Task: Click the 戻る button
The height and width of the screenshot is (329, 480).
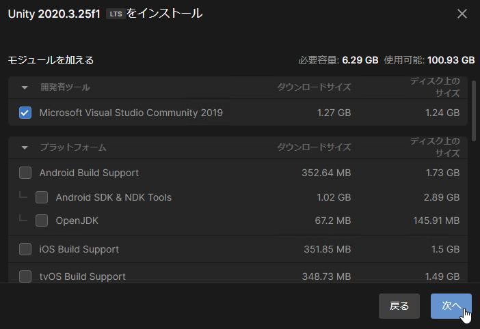Action: coord(399,306)
